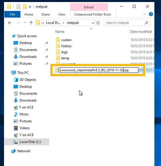Switch to the Share ribbon tab
Image resolution: width=161 pixels, height=166 pixels.
click(45, 14)
